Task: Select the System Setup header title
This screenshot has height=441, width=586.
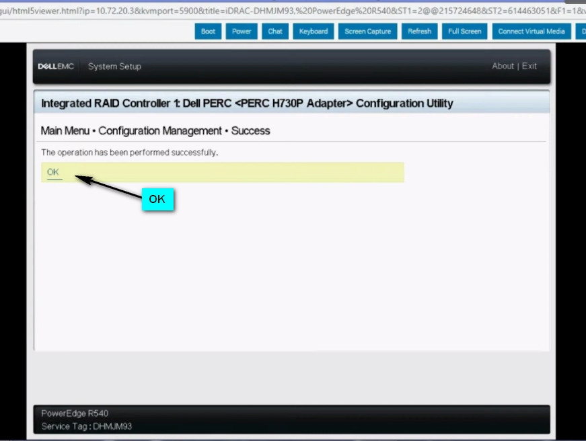Action: point(114,67)
